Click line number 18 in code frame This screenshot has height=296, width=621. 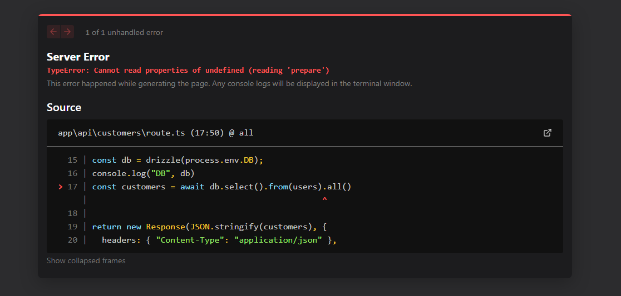[x=72, y=213]
